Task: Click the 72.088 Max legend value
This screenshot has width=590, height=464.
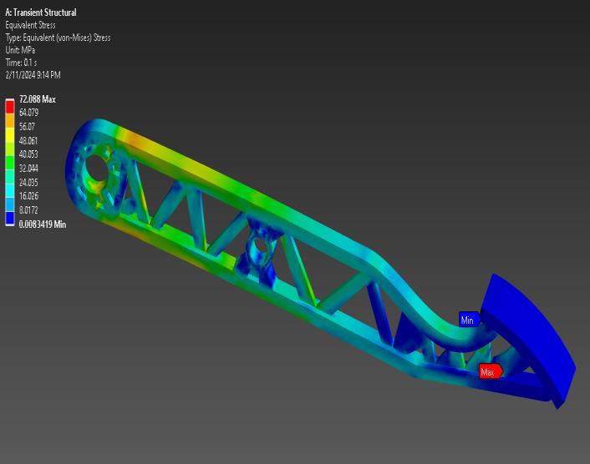Action: (x=38, y=99)
